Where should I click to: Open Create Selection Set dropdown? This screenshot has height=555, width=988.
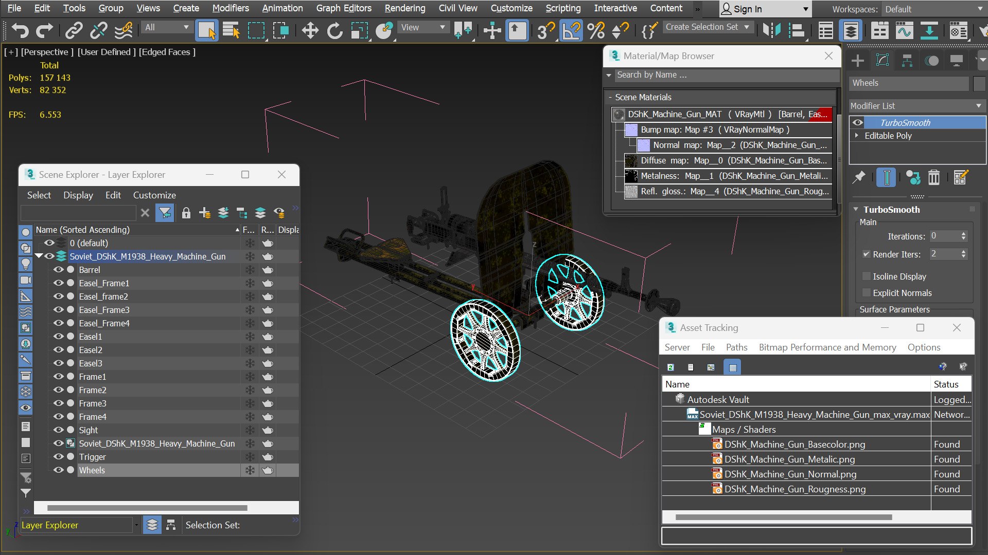pos(708,27)
